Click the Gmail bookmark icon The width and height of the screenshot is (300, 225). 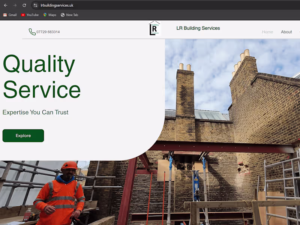[x=4, y=15]
